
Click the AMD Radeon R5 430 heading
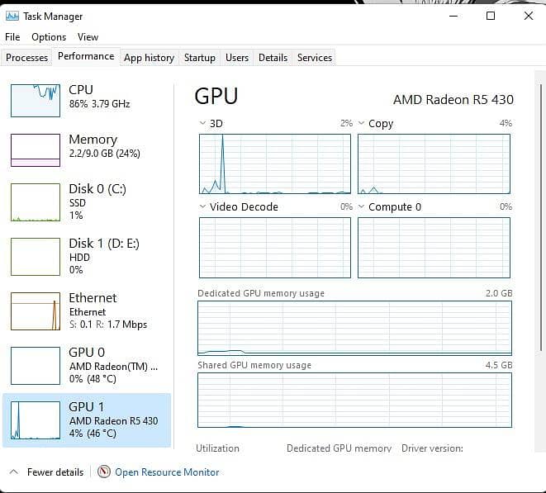point(453,100)
